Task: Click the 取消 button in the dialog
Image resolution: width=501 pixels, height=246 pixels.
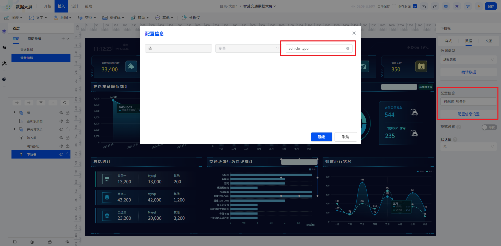Action: click(x=345, y=137)
